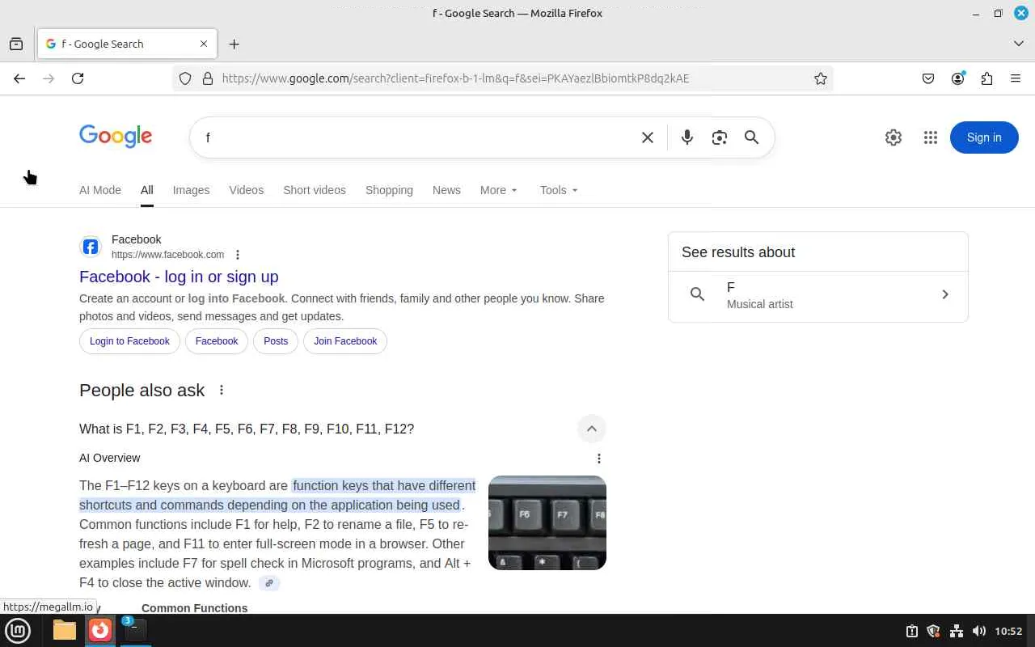Screen dimensions: 1035x647
Task: Switch to Short videos tab
Action: point(315,190)
